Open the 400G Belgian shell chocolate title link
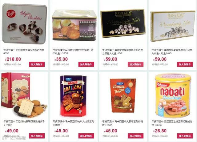Viewport: 197px width, 142px height. 24,52
